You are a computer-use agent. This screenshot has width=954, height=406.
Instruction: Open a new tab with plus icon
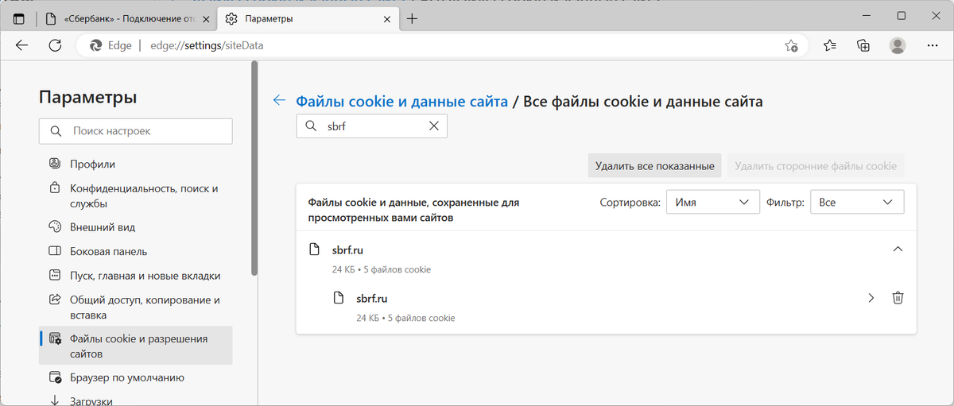pyautogui.click(x=413, y=18)
